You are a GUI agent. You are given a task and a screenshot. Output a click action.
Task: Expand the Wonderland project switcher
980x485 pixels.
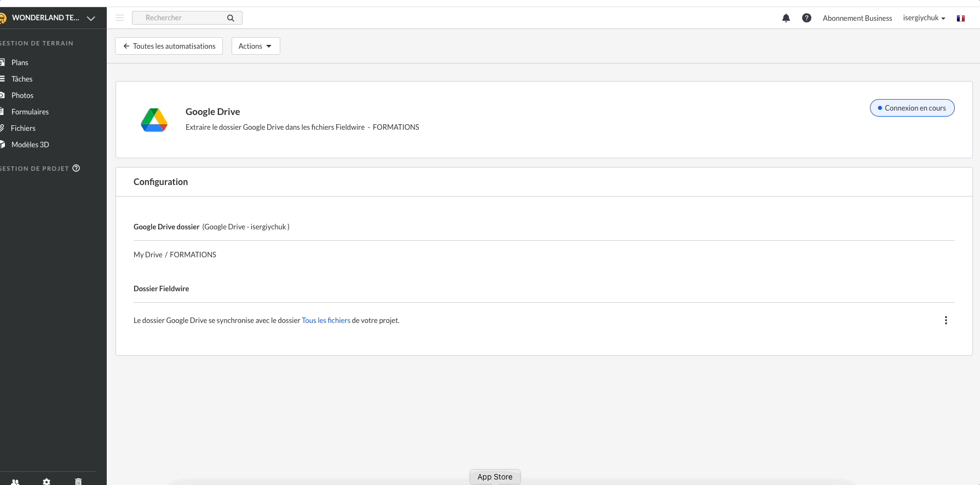pos(91,18)
